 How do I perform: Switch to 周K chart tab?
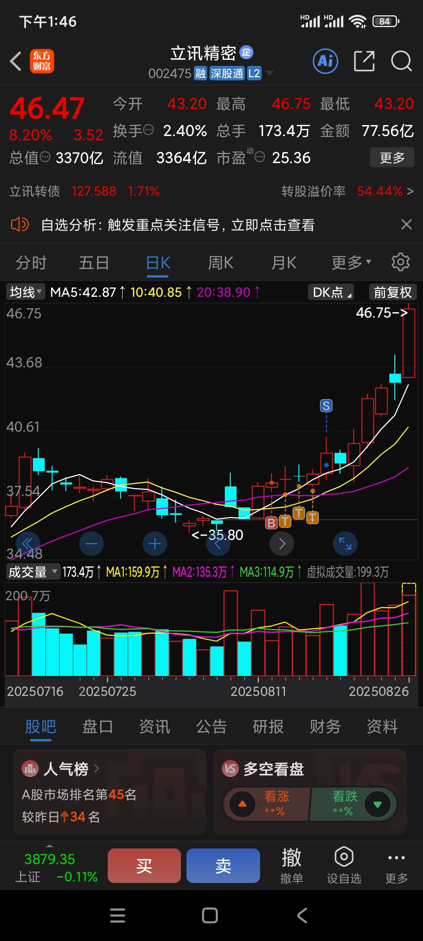221,262
